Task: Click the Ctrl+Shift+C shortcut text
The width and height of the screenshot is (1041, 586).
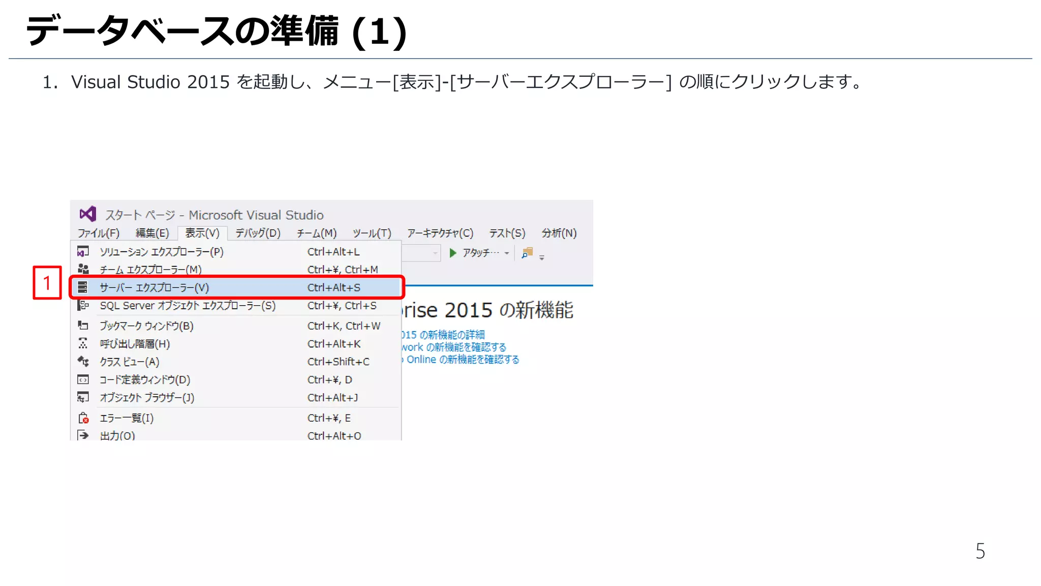Action: pyautogui.click(x=339, y=362)
